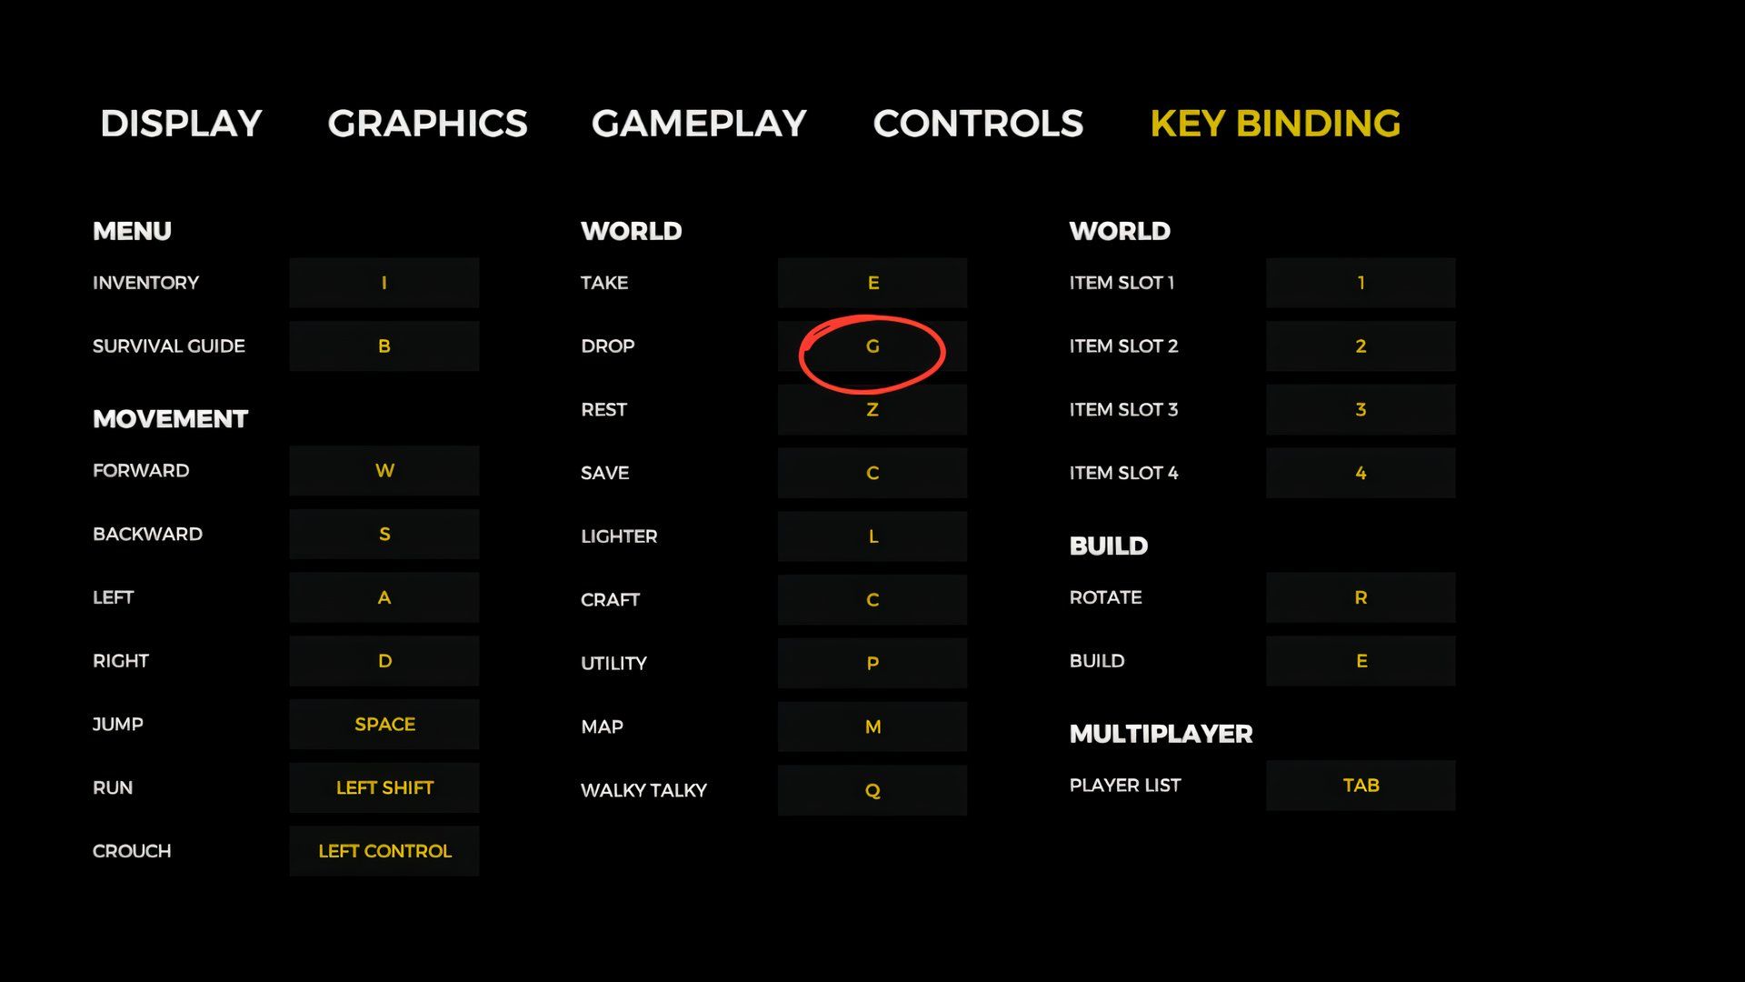Click the TAKE key binding button

pos(872,282)
